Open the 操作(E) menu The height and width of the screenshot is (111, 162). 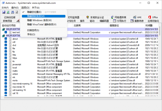(x=15, y=8)
